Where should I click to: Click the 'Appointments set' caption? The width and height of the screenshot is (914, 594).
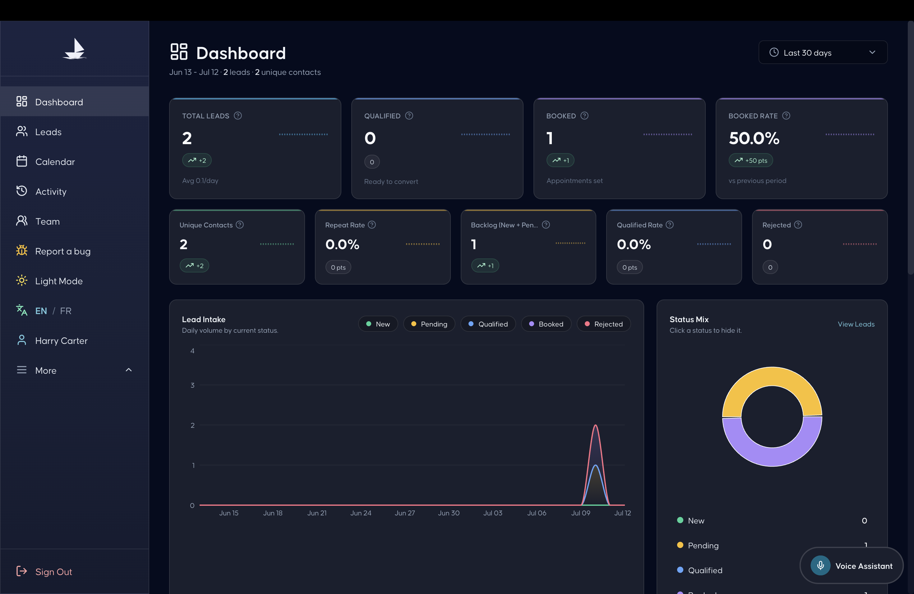[x=574, y=180]
